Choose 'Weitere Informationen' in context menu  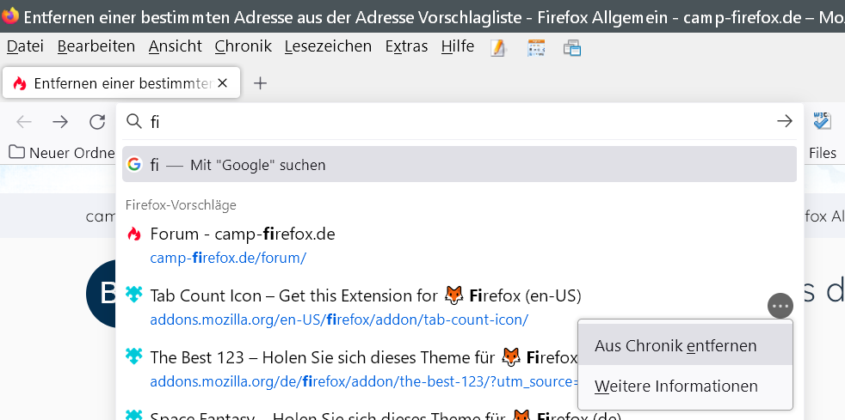coord(675,387)
